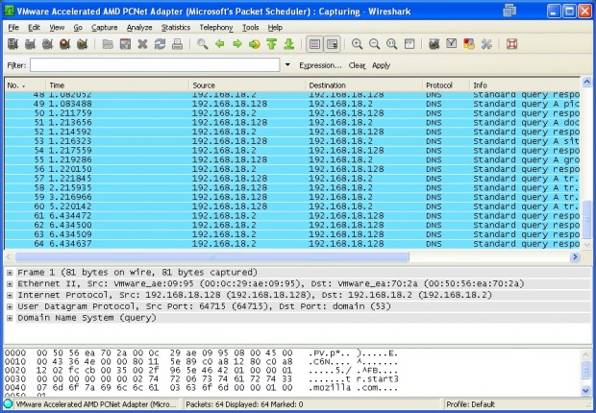
Task: Open the Analyze menu
Action: tap(139, 27)
